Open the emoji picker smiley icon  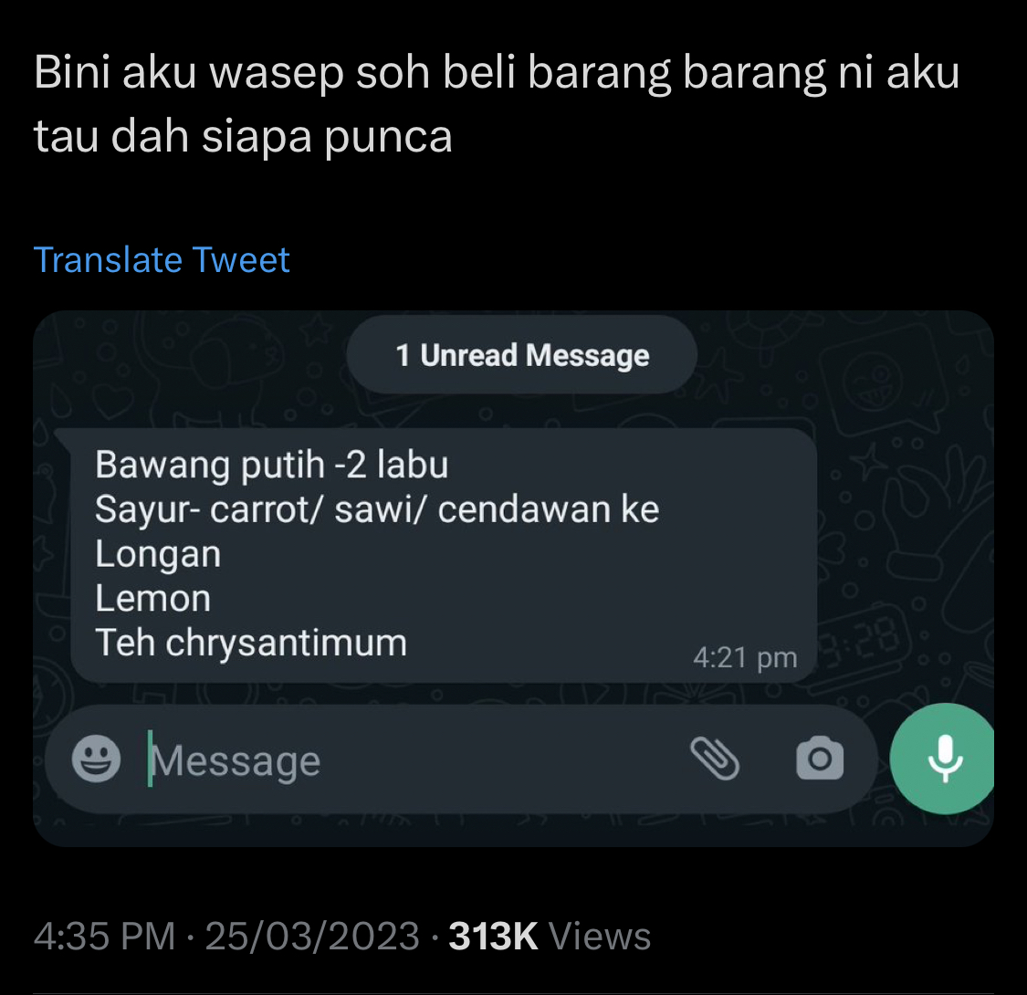pos(96,759)
